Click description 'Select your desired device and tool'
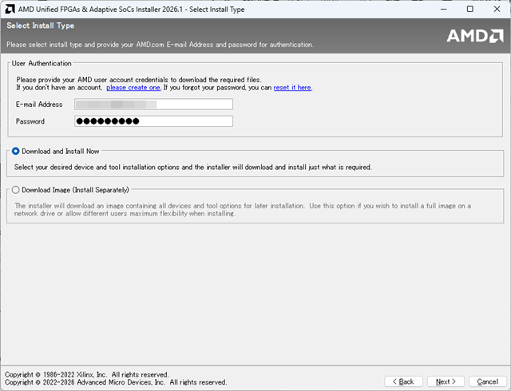 (193, 167)
